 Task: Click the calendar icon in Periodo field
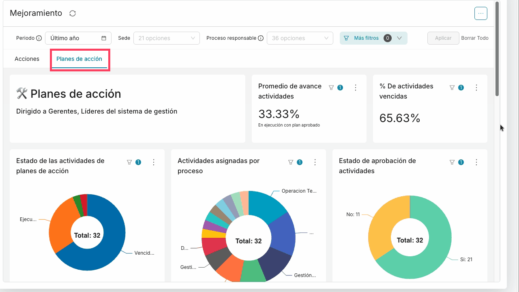pyautogui.click(x=104, y=38)
